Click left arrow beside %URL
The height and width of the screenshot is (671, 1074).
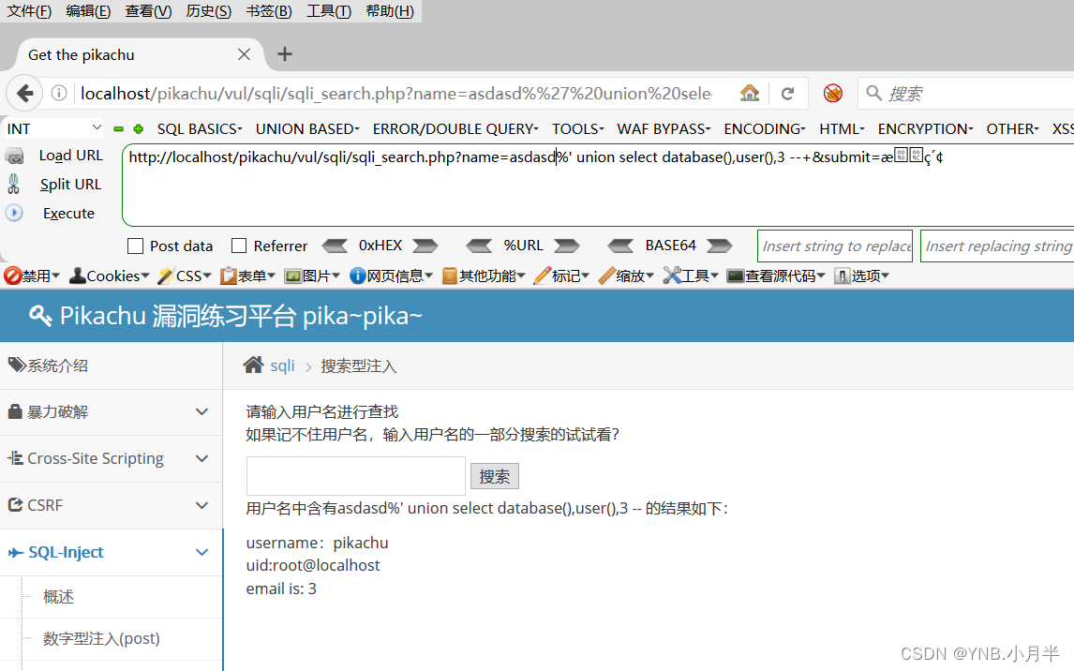[479, 246]
